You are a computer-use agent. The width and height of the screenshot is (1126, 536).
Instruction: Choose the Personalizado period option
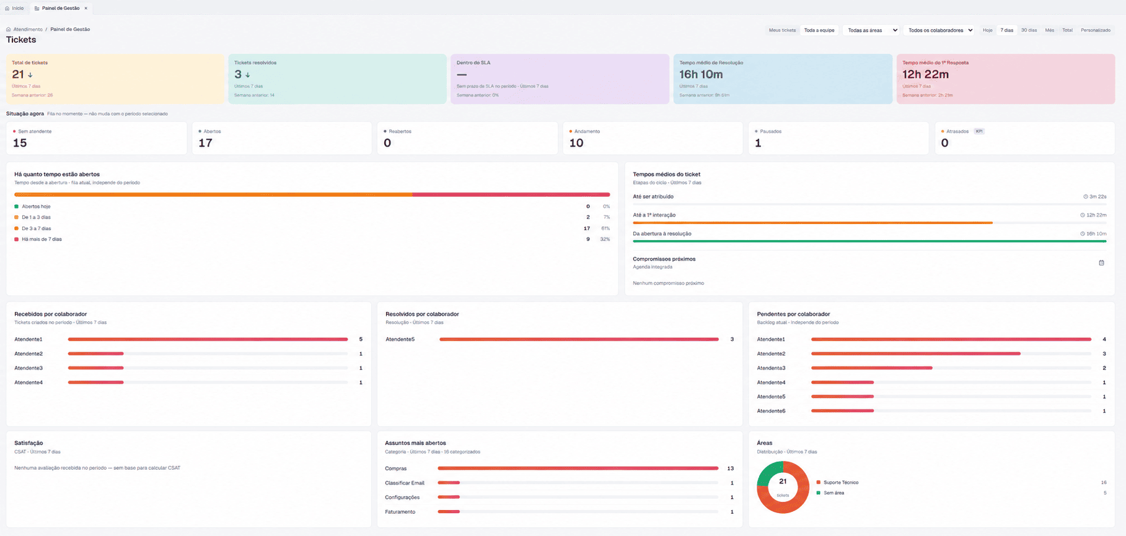click(x=1096, y=30)
